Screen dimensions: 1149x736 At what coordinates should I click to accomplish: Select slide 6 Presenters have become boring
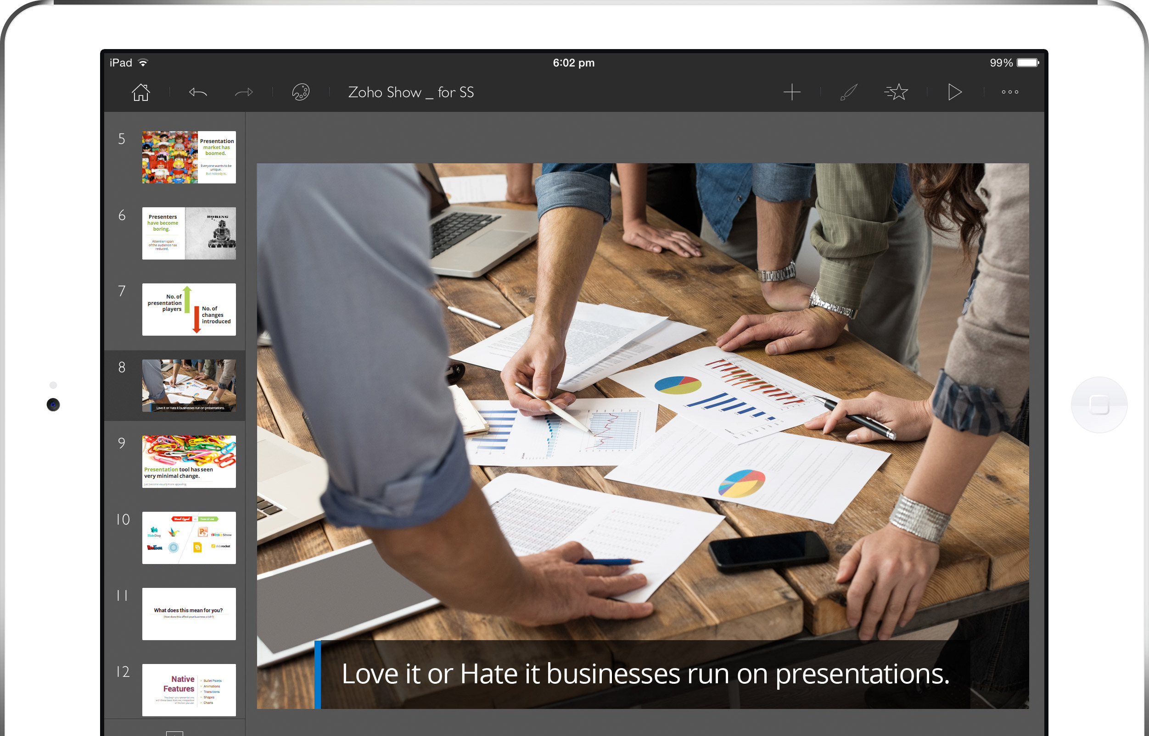click(189, 233)
